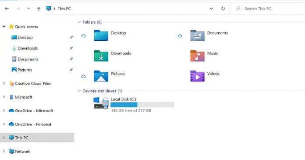Expand OneDrive - Personal node
This screenshot has width=305, height=160.
[x=4, y=124]
